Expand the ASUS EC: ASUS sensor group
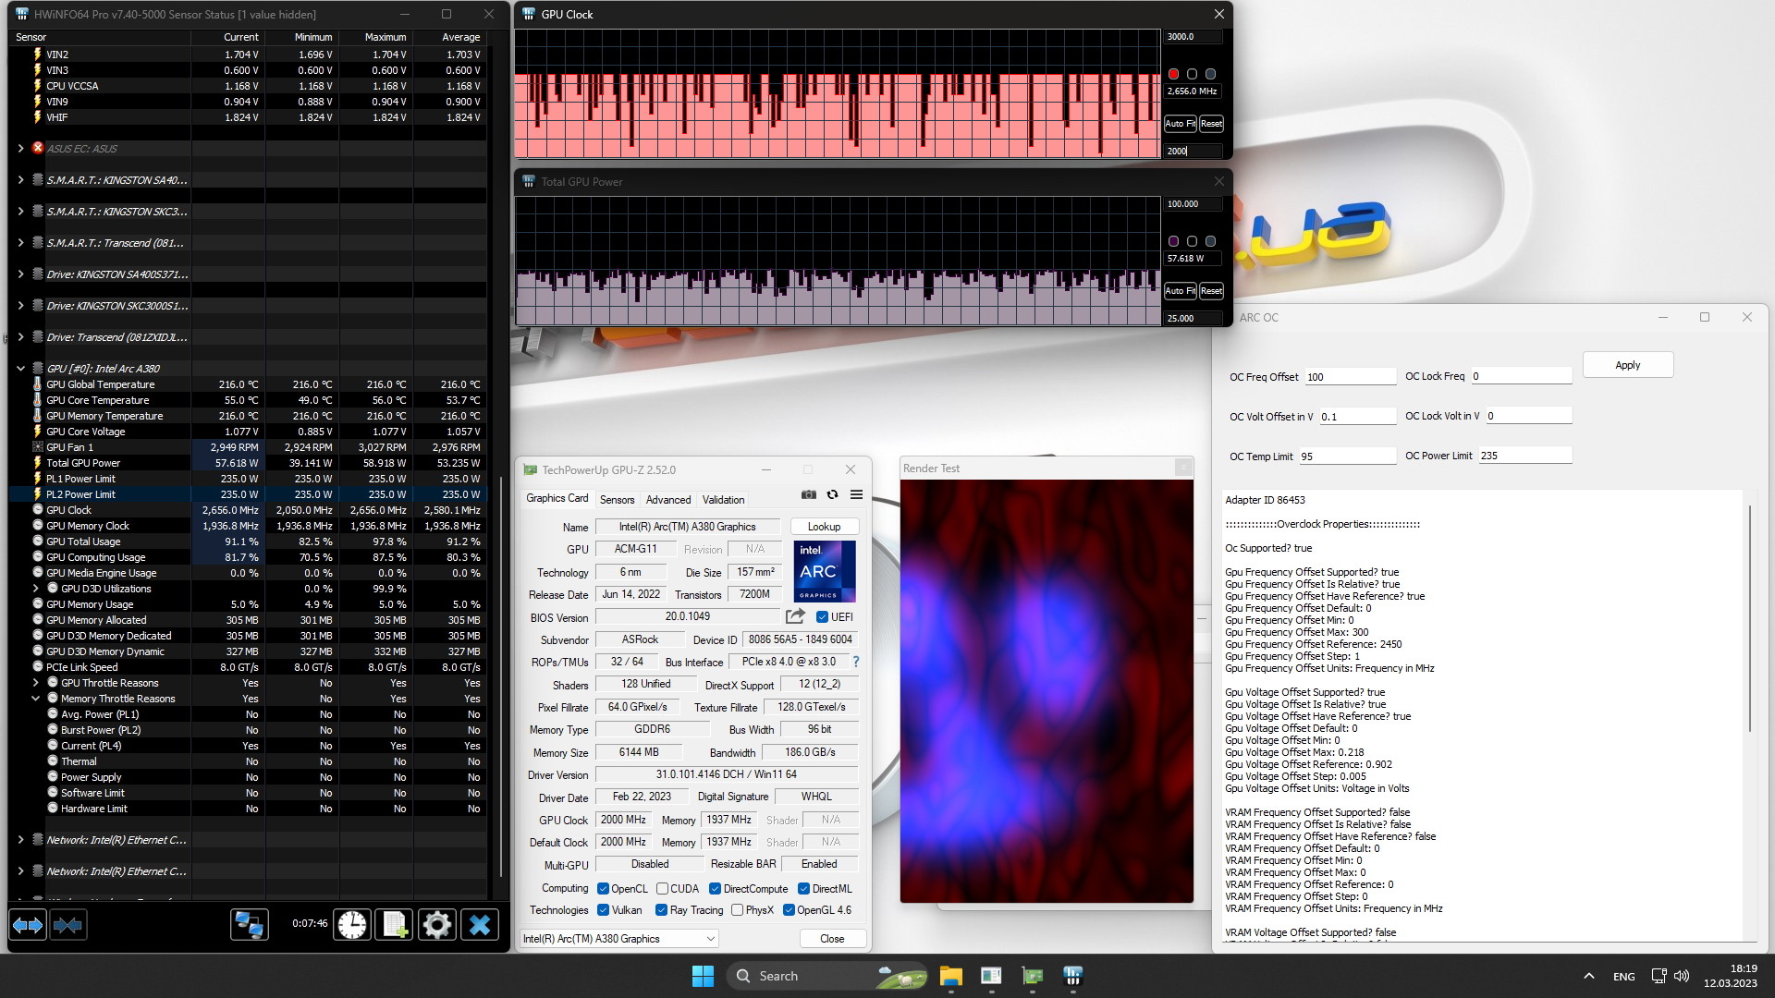 (x=20, y=149)
